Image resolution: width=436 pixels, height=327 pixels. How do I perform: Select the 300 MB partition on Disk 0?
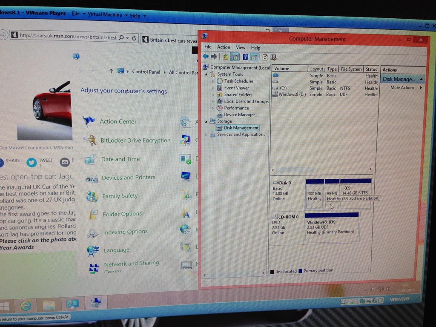pyautogui.click(x=315, y=194)
